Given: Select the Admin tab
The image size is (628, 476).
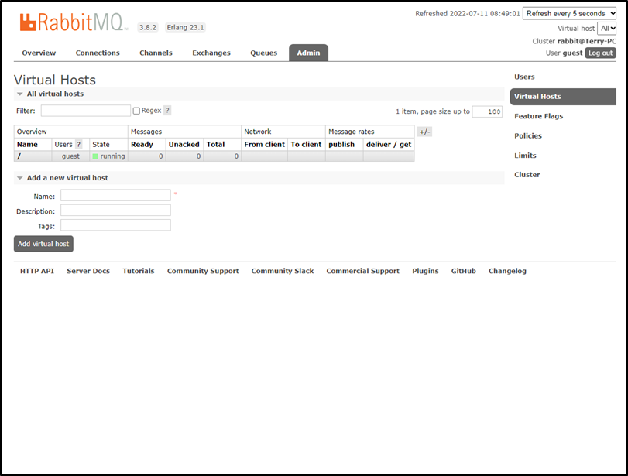Looking at the screenshot, I should [x=308, y=53].
